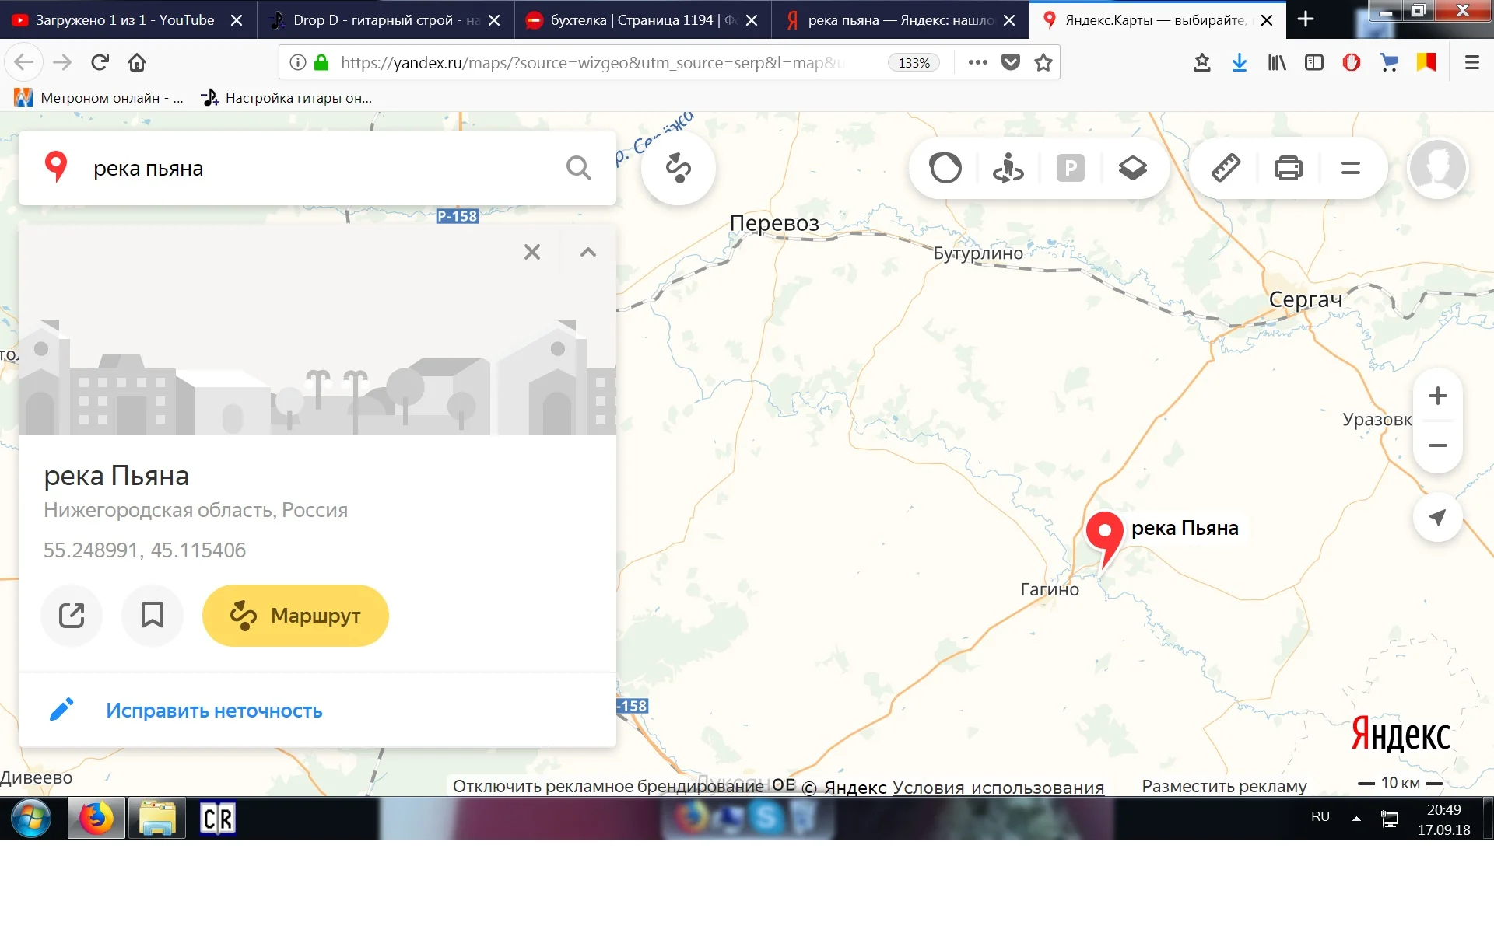Collapse the река Пьяна info card
Screen dimensions: 1494x936
pos(588,252)
